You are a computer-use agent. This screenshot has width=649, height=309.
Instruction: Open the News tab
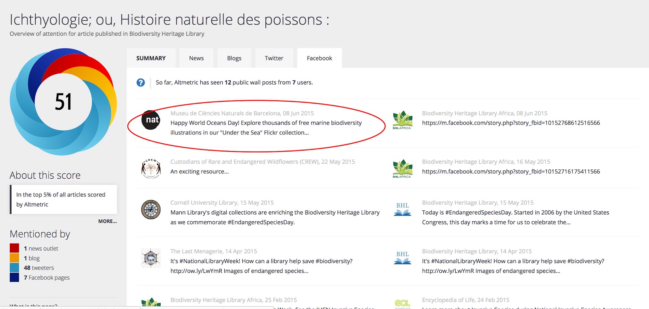tap(196, 58)
